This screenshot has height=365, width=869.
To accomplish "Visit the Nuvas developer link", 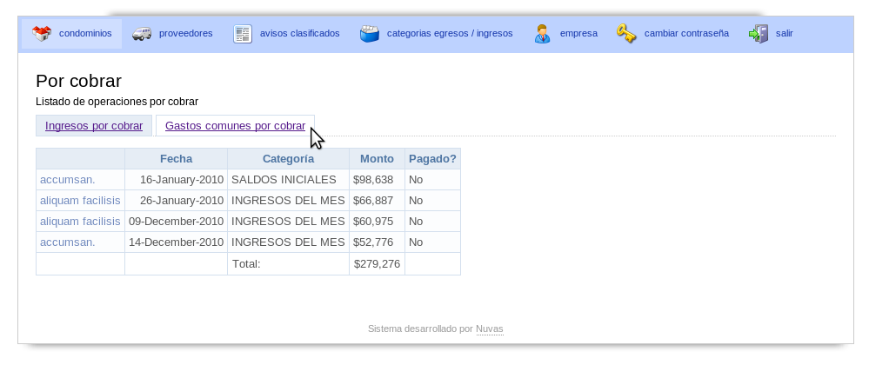I will click(x=490, y=329).
